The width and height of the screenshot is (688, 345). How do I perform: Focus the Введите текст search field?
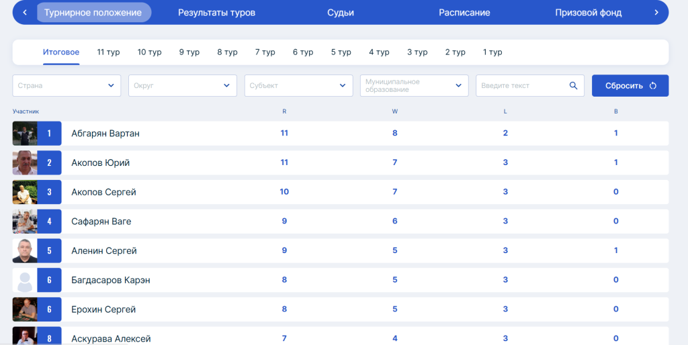click(x=530, y=85)
